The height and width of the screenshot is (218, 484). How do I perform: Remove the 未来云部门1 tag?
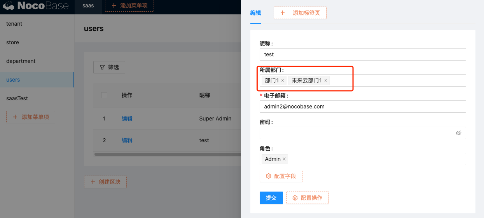point(326,80)
